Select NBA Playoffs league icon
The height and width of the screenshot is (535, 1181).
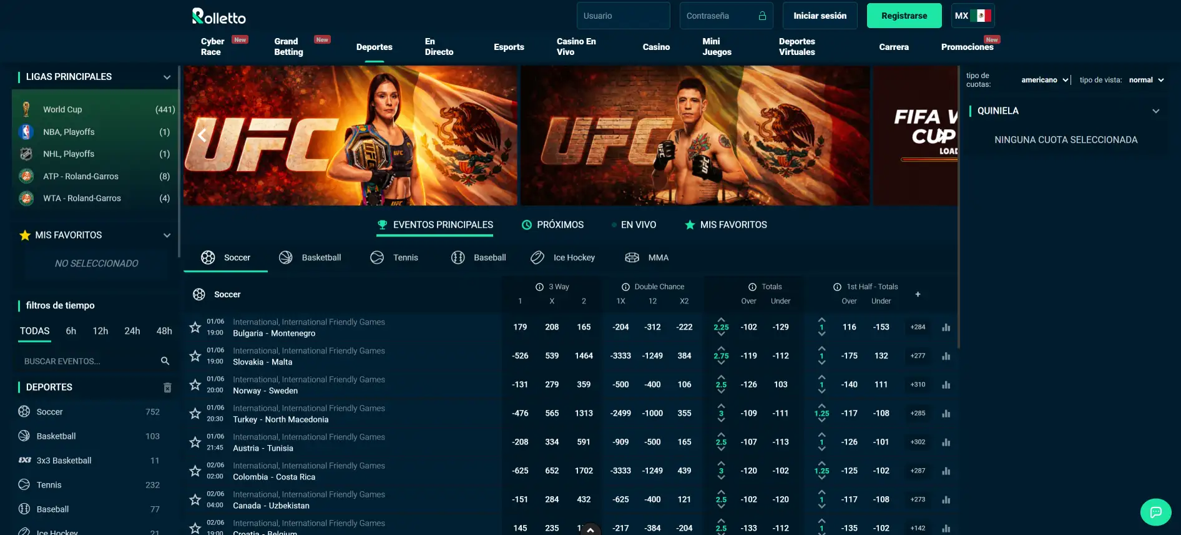(26, 132)
